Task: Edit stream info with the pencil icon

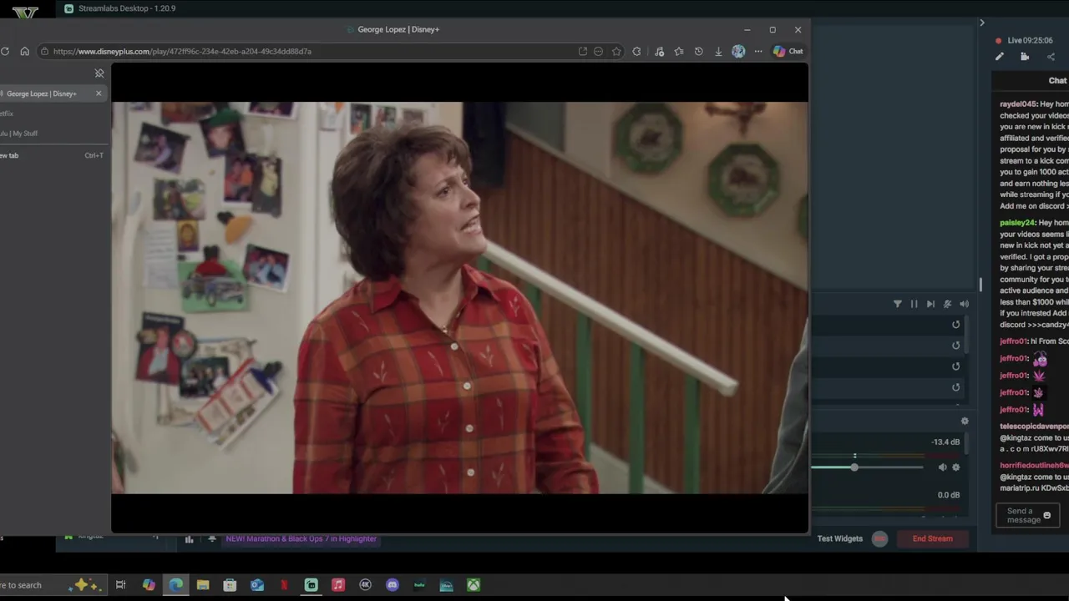Action: tap(999, 57)
